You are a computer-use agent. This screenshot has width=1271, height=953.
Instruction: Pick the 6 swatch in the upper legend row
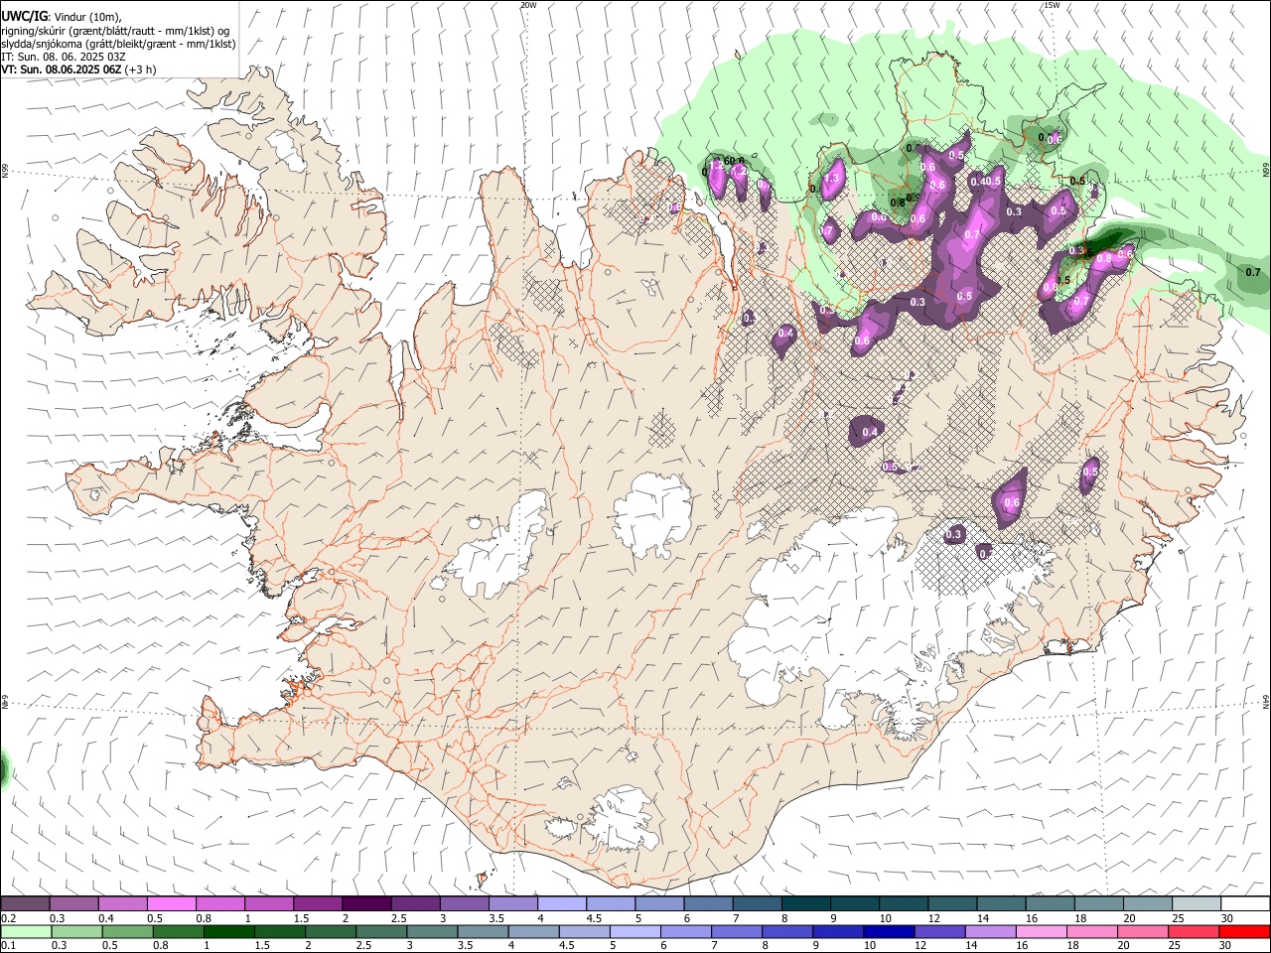click(707, 904)
